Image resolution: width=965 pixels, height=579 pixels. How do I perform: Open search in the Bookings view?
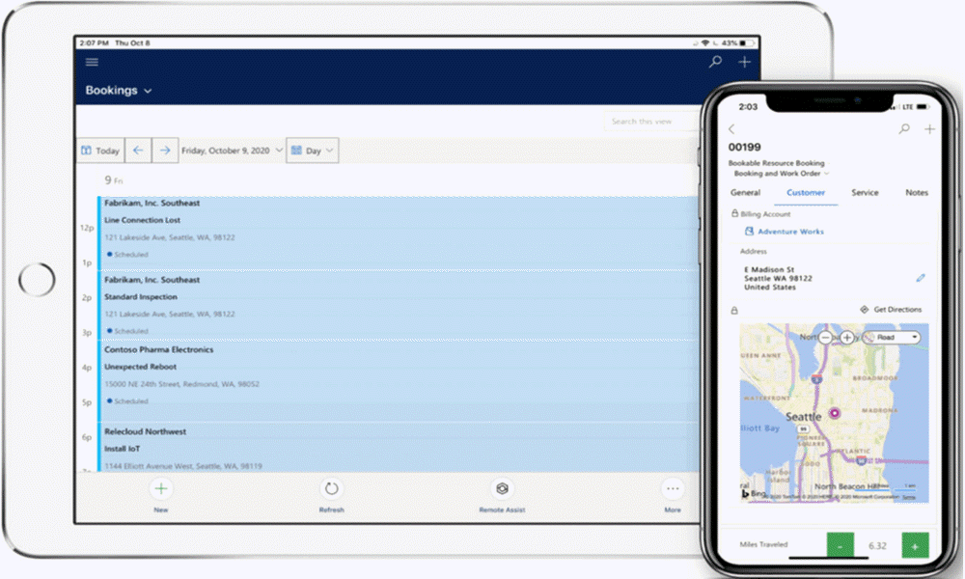pyautogui.click(x=714, y=61)
